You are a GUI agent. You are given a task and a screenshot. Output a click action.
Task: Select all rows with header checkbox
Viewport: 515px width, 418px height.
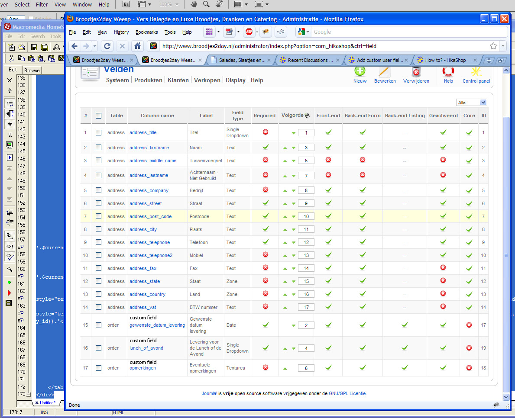click(98, 116)
